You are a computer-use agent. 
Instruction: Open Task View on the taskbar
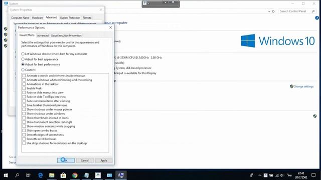point(28,175)
